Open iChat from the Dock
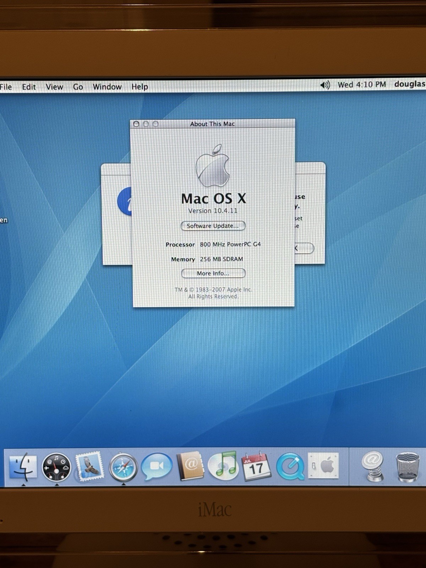This screenshot has width=426, height=568. coord(156,466)
